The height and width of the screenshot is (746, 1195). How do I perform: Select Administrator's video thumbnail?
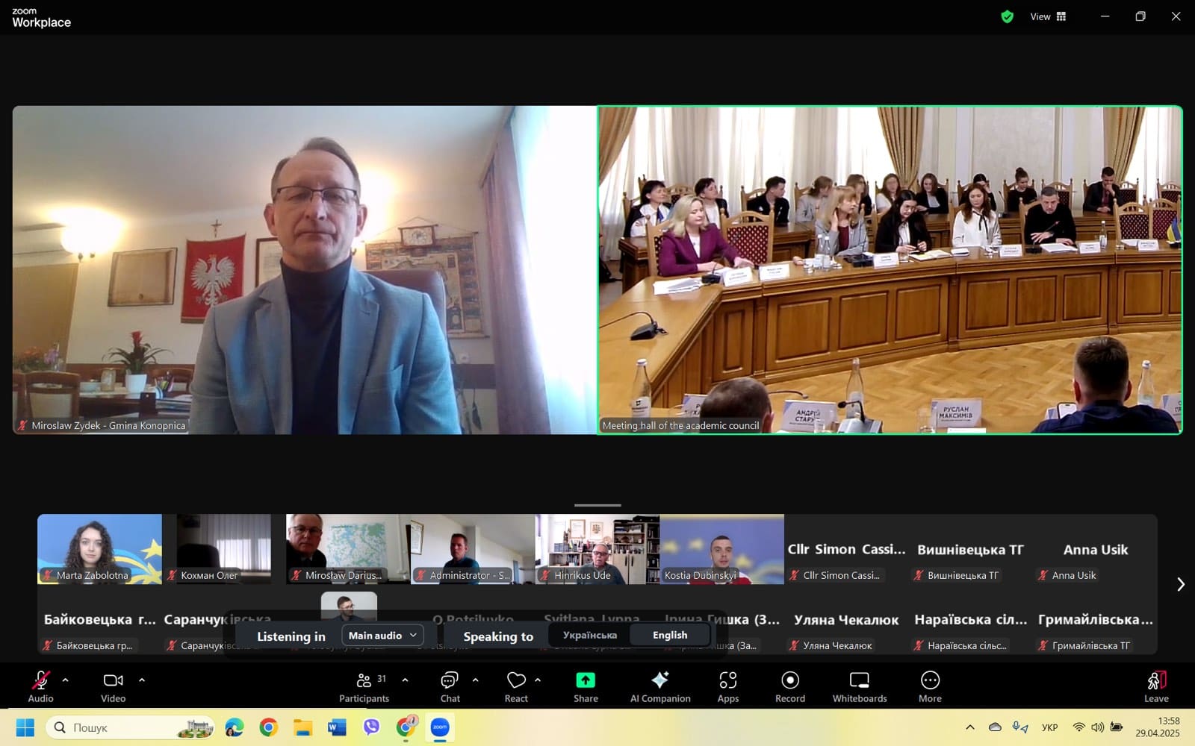coord(473,549)
